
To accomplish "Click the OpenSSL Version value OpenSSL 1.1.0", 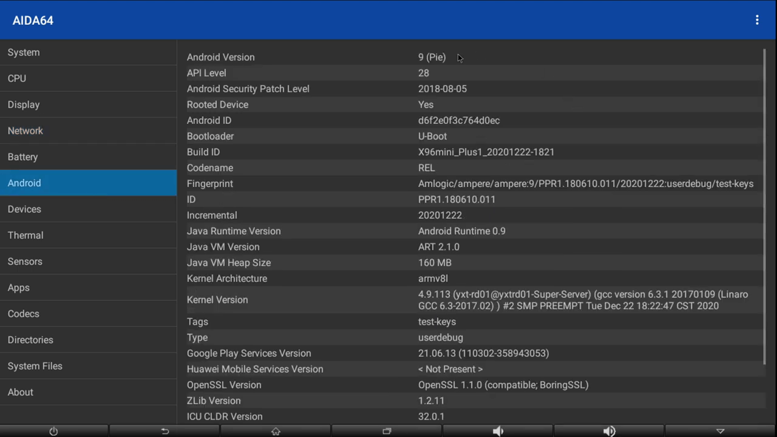I will point(503,385).
